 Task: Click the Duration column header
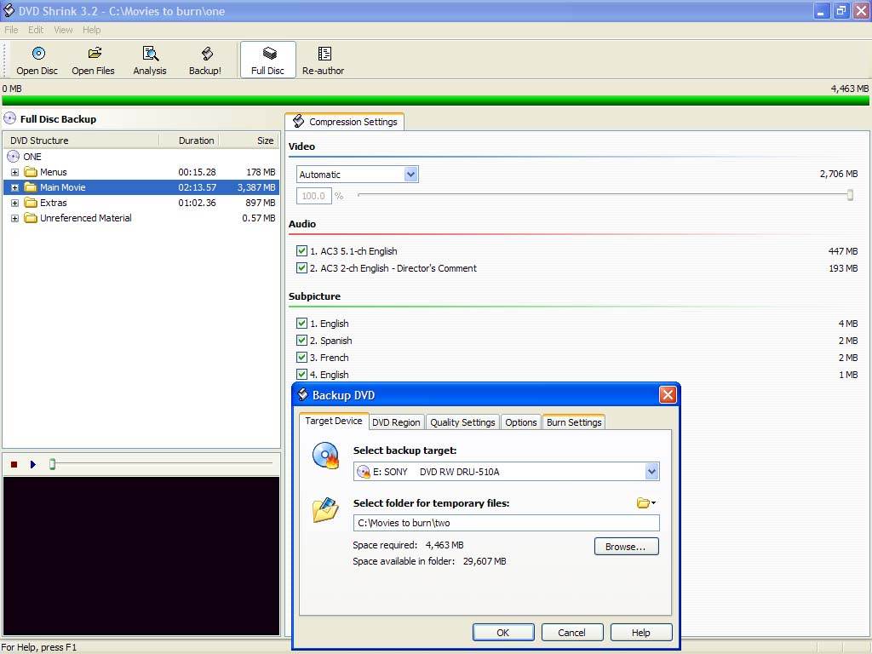(x=189, y=141)
